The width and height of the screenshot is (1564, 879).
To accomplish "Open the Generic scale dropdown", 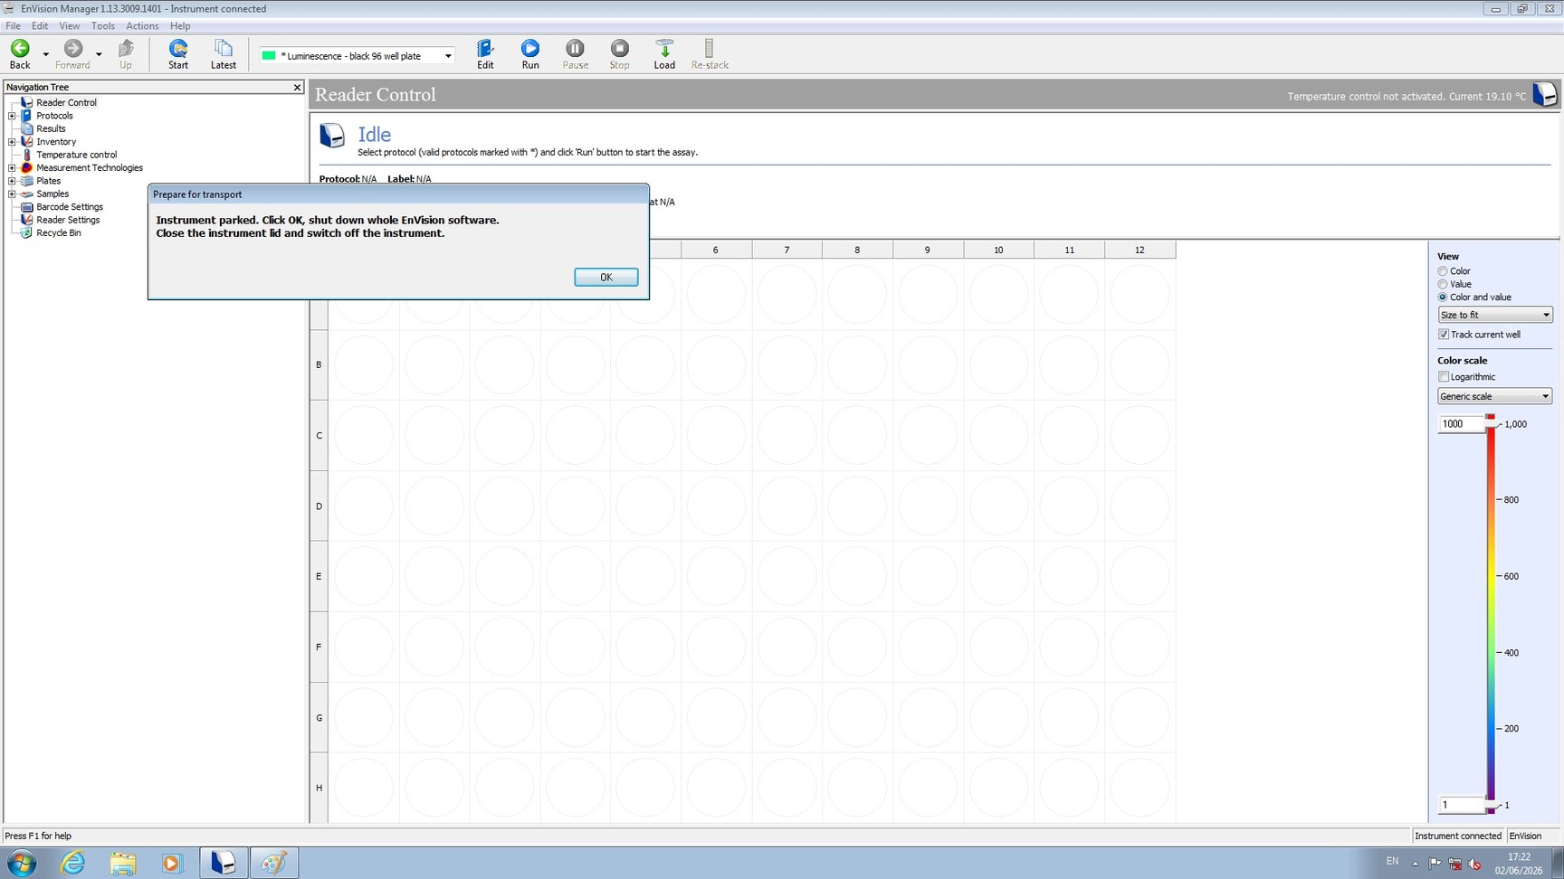I will 1495,396.
